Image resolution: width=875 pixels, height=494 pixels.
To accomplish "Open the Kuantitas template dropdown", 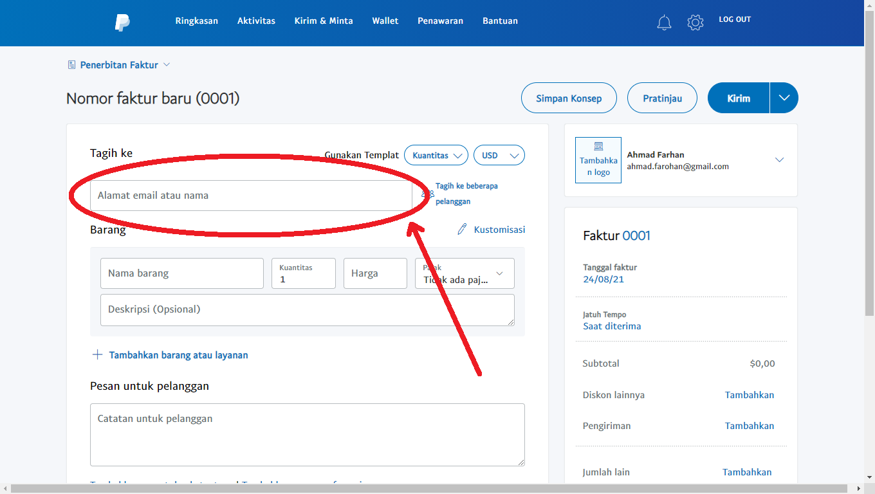I will pyautogui.click(x=436, y=155).
